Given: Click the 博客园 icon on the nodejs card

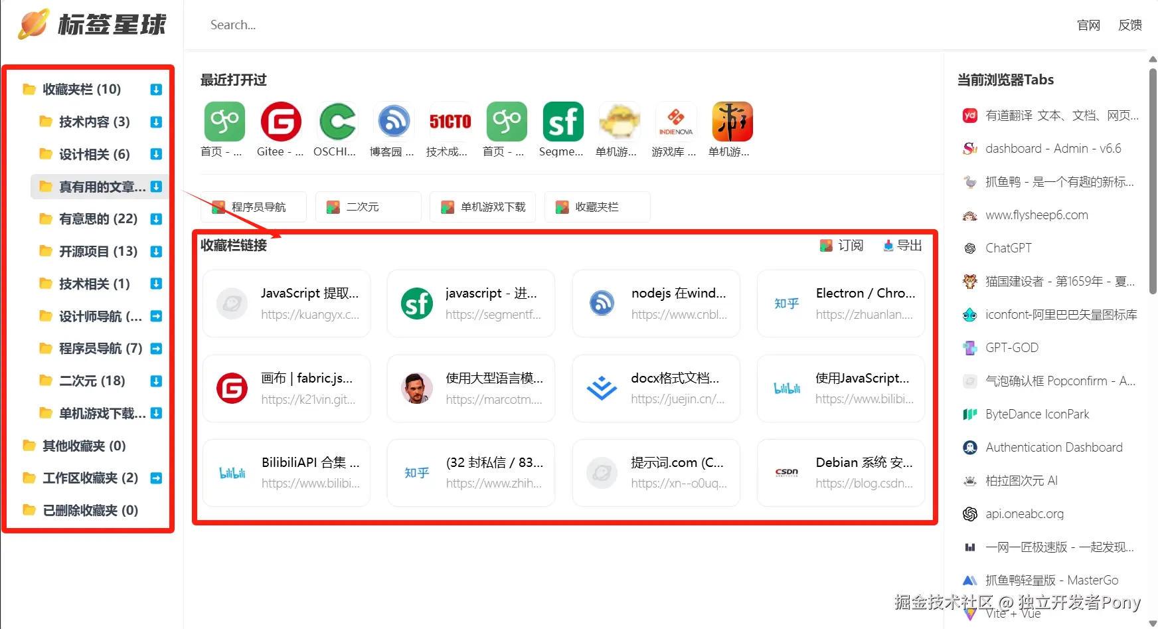Looking at the screenshot, I should pyautogui.click(x=602, y=304).
